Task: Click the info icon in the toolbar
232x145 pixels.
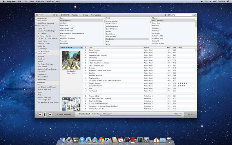Action: (x=166, y=15)
